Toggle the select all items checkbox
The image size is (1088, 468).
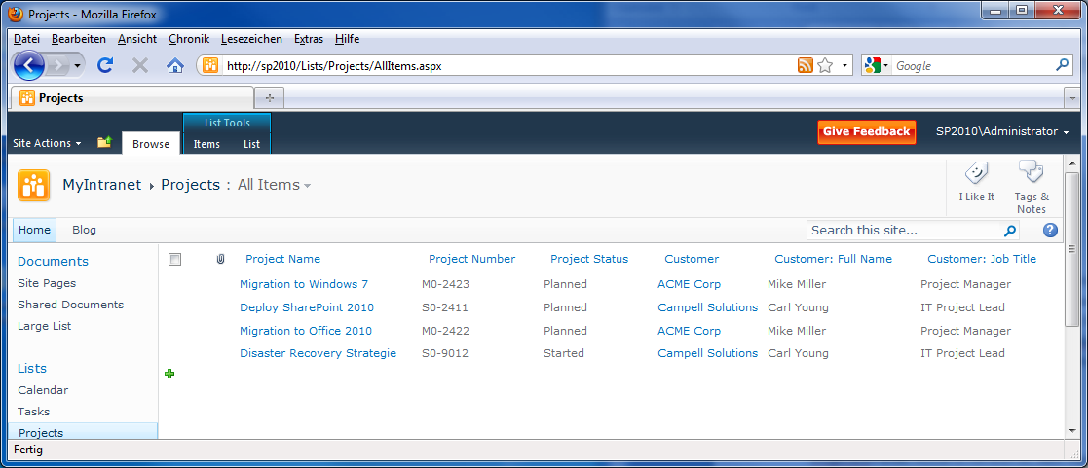pyautogui.click(x=175, y=259)
